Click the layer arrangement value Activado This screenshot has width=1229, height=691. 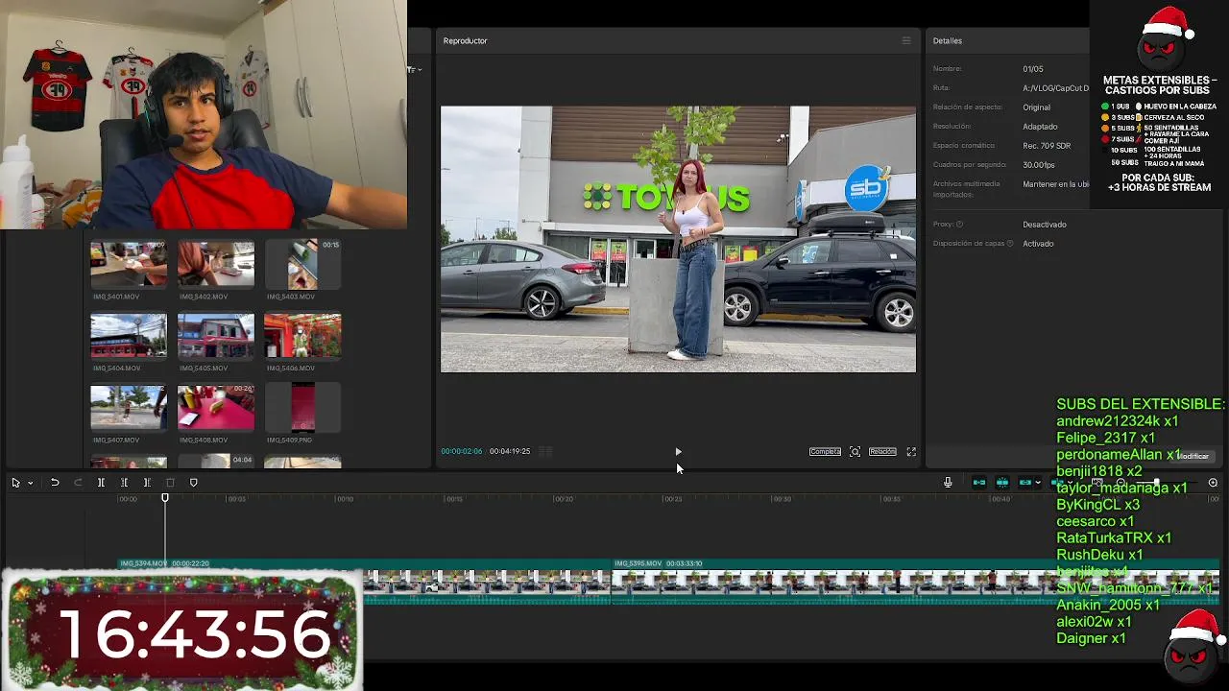click(1039, 244)
